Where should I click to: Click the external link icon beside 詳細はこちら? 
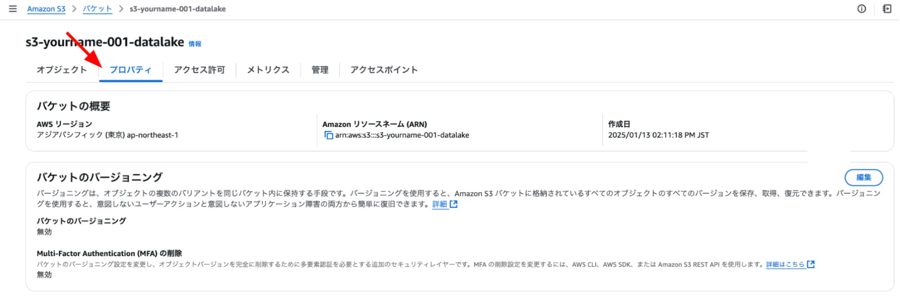[811, 264]
